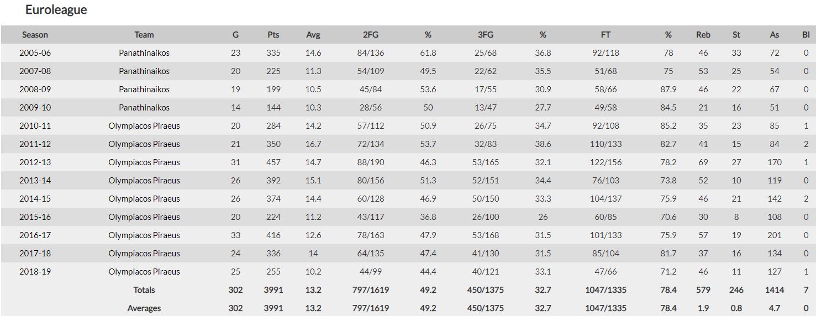Click the 2005-06 season cell
The width and height of the screenshot is (816, 316).
(x=35, y=53)
